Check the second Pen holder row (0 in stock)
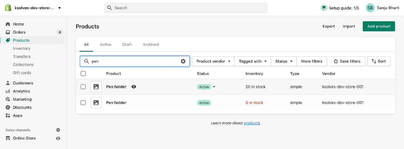The height and width of the screenshot is (149, 404). (x=83, y=102)
